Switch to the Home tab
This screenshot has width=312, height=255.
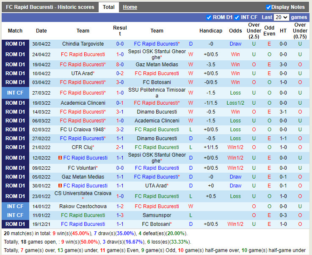click(130, 7)
